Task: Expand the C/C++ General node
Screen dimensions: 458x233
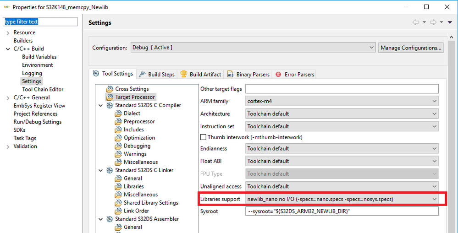Action: pyautogui.click(x=8, y=98)
